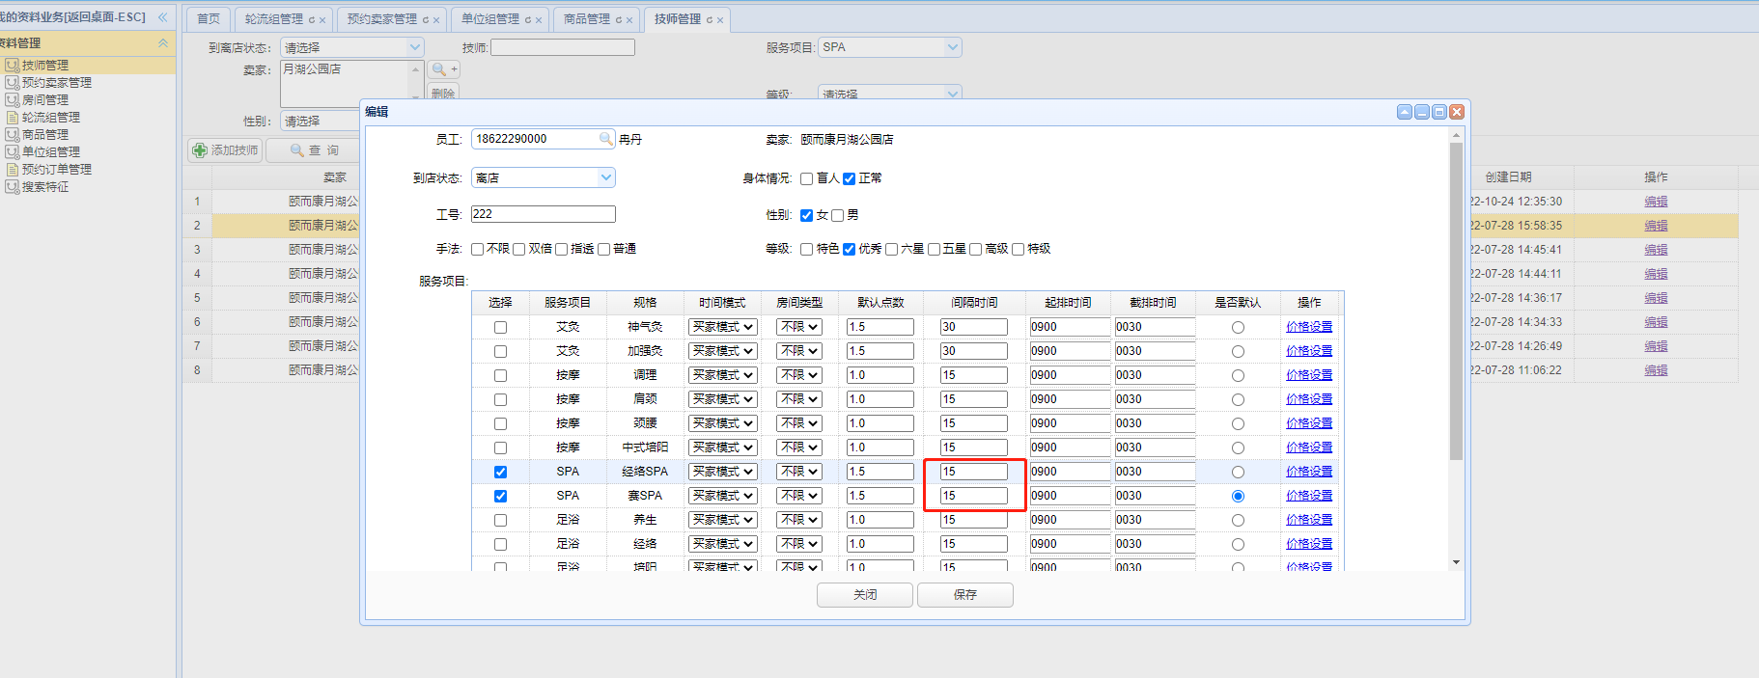Open 时间模式 dropdown for 艾灸 神气灸 row
Screen dimensions: 1759x678
coord(722,327)
